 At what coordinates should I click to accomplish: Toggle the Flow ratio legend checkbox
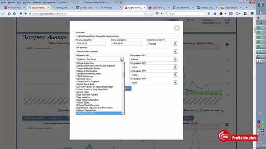[x=197, y=111]
